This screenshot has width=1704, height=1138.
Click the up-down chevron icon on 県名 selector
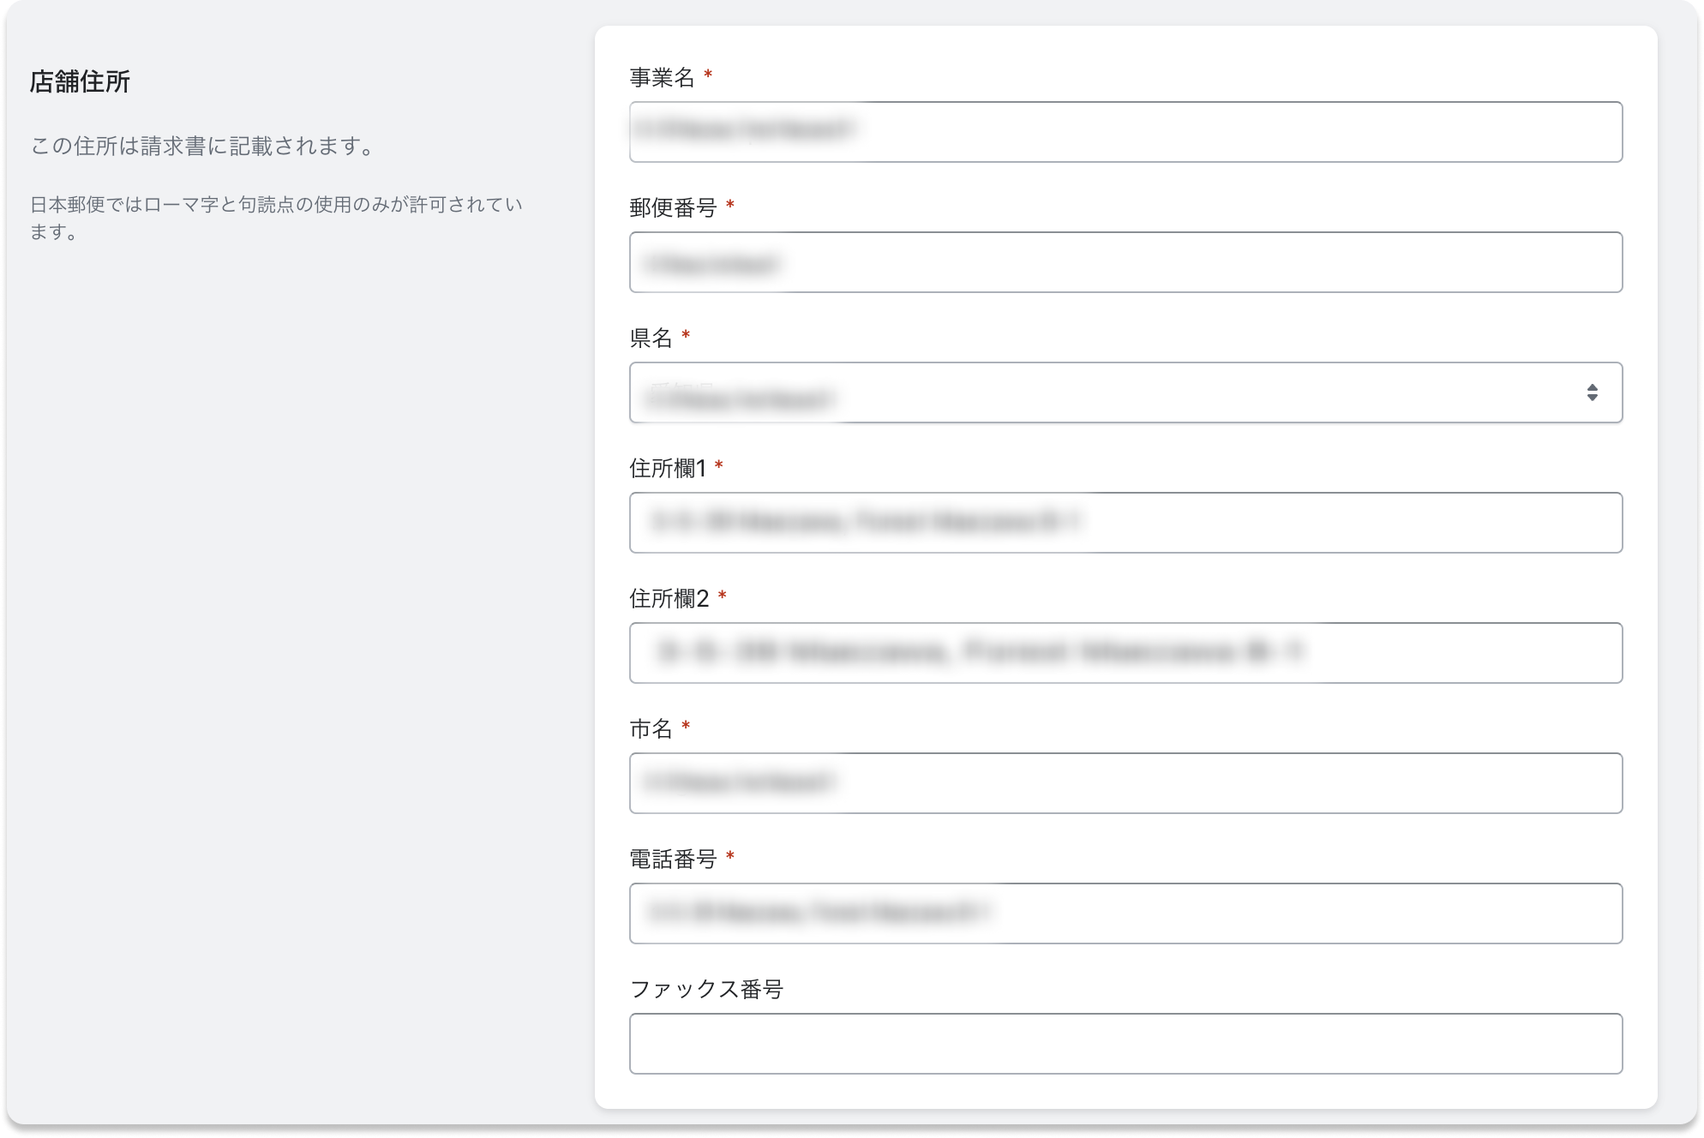pos(1592,392)
